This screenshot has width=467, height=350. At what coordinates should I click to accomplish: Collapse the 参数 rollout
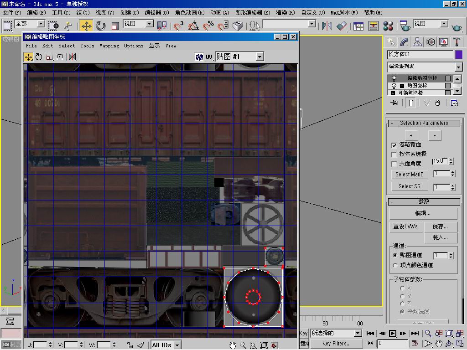click(424, 202)
